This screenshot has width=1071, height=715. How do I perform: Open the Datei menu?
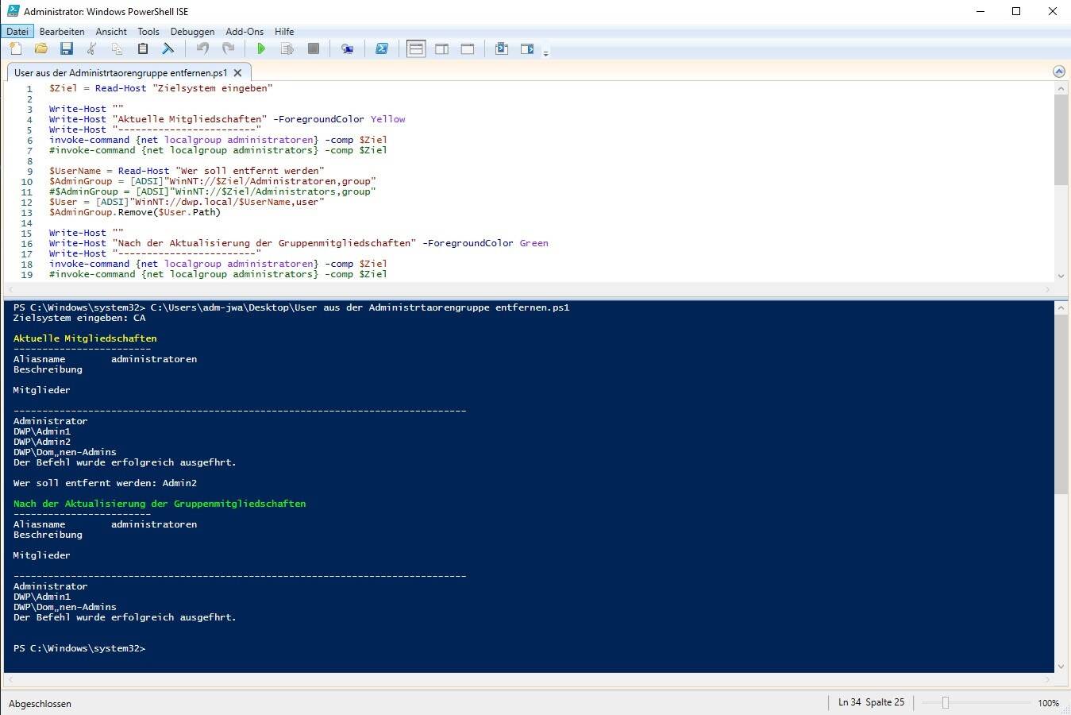point(17,32)
